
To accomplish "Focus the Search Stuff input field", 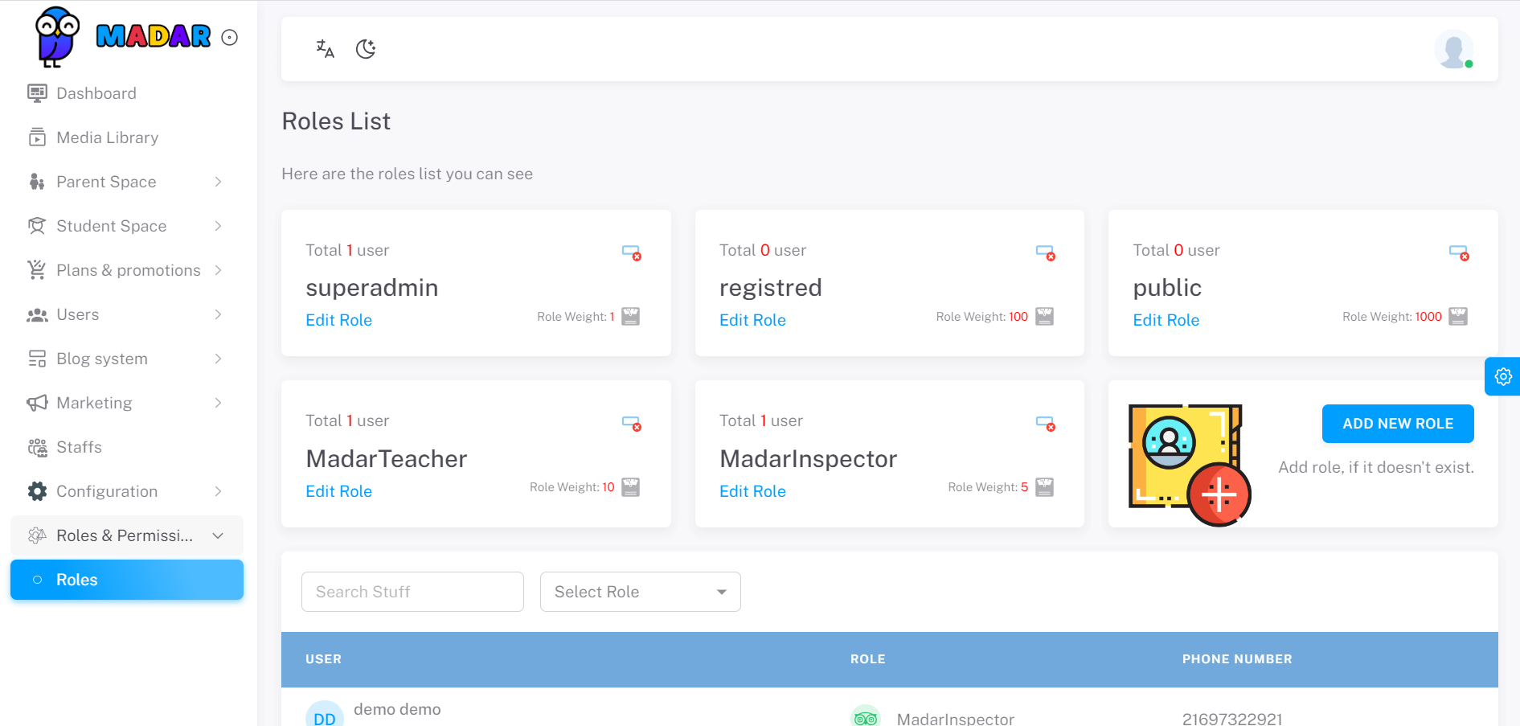I will [412, 592].
